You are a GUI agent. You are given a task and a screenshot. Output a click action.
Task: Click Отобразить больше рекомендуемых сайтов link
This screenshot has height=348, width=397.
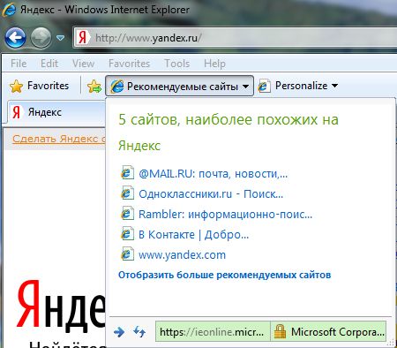[x=225, y=275]
